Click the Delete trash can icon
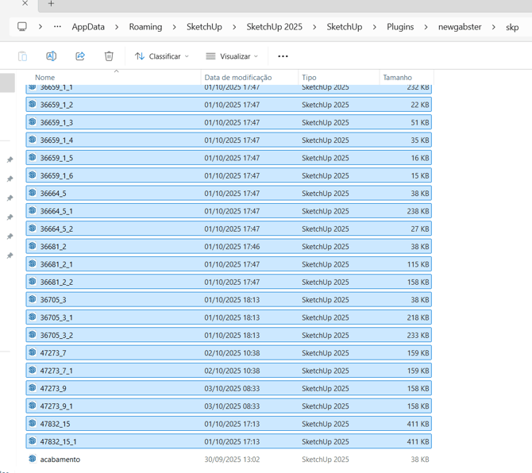Image resolution: width=532 pixels, height=473 pixels. [109, 56]
